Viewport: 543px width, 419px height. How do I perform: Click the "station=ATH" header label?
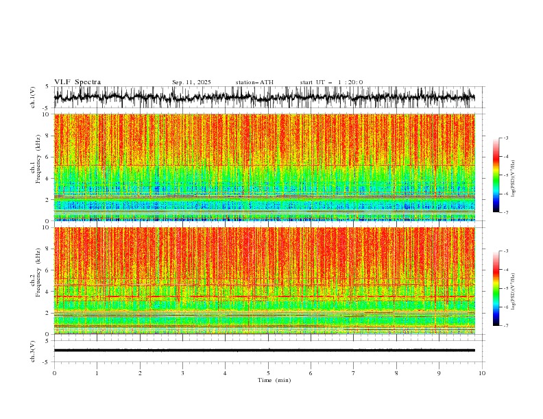point(254,82)
